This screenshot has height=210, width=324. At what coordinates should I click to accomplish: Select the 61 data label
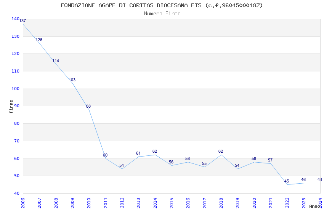pos(138,153)
